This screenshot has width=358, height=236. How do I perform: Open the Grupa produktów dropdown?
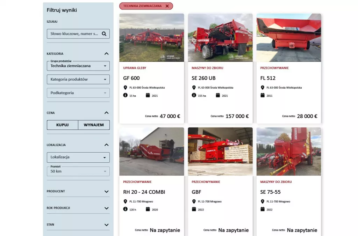pyautogui.click(x=78, y=66)
